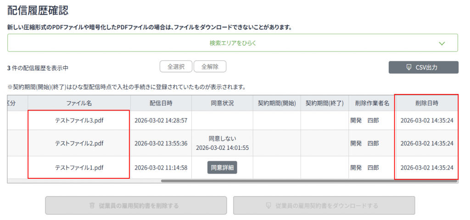Click the chevron icon in the search bar
Viewport: 470px width, 220px height.
[x=442, y=44]
